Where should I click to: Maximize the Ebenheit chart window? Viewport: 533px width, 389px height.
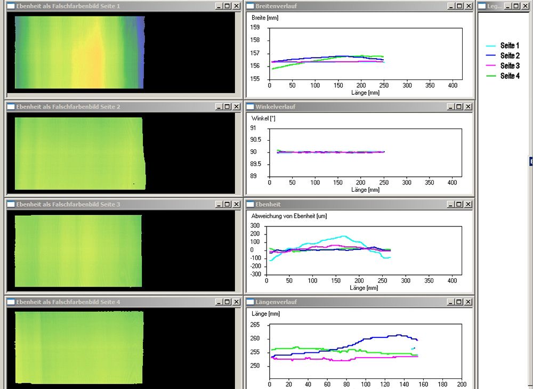point(459,204)
